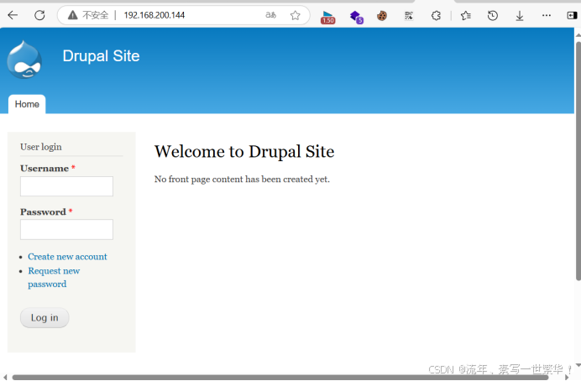This screenshot has width=581, height=381.
Task: Toggle the browser sidebar icon
Action: click(x=572, y=16)
